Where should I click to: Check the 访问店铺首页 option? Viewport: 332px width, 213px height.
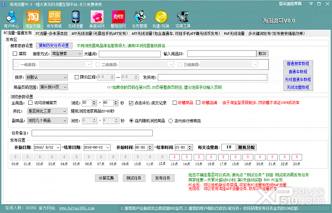point(30,103)
